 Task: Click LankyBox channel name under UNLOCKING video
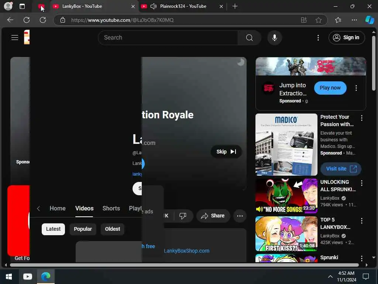(x=330, y=198)
